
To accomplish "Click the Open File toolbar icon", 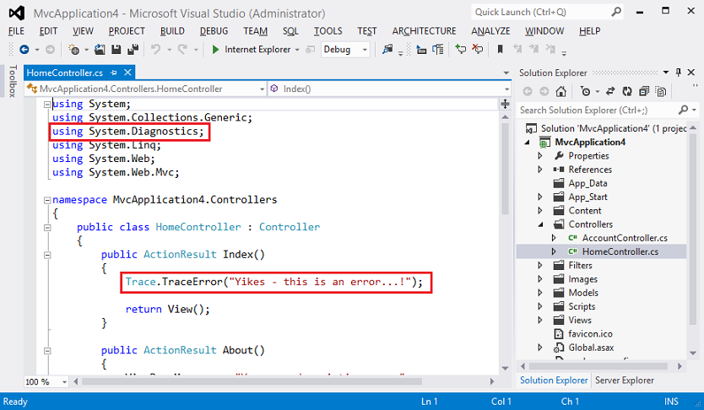I will pos(100,49).
